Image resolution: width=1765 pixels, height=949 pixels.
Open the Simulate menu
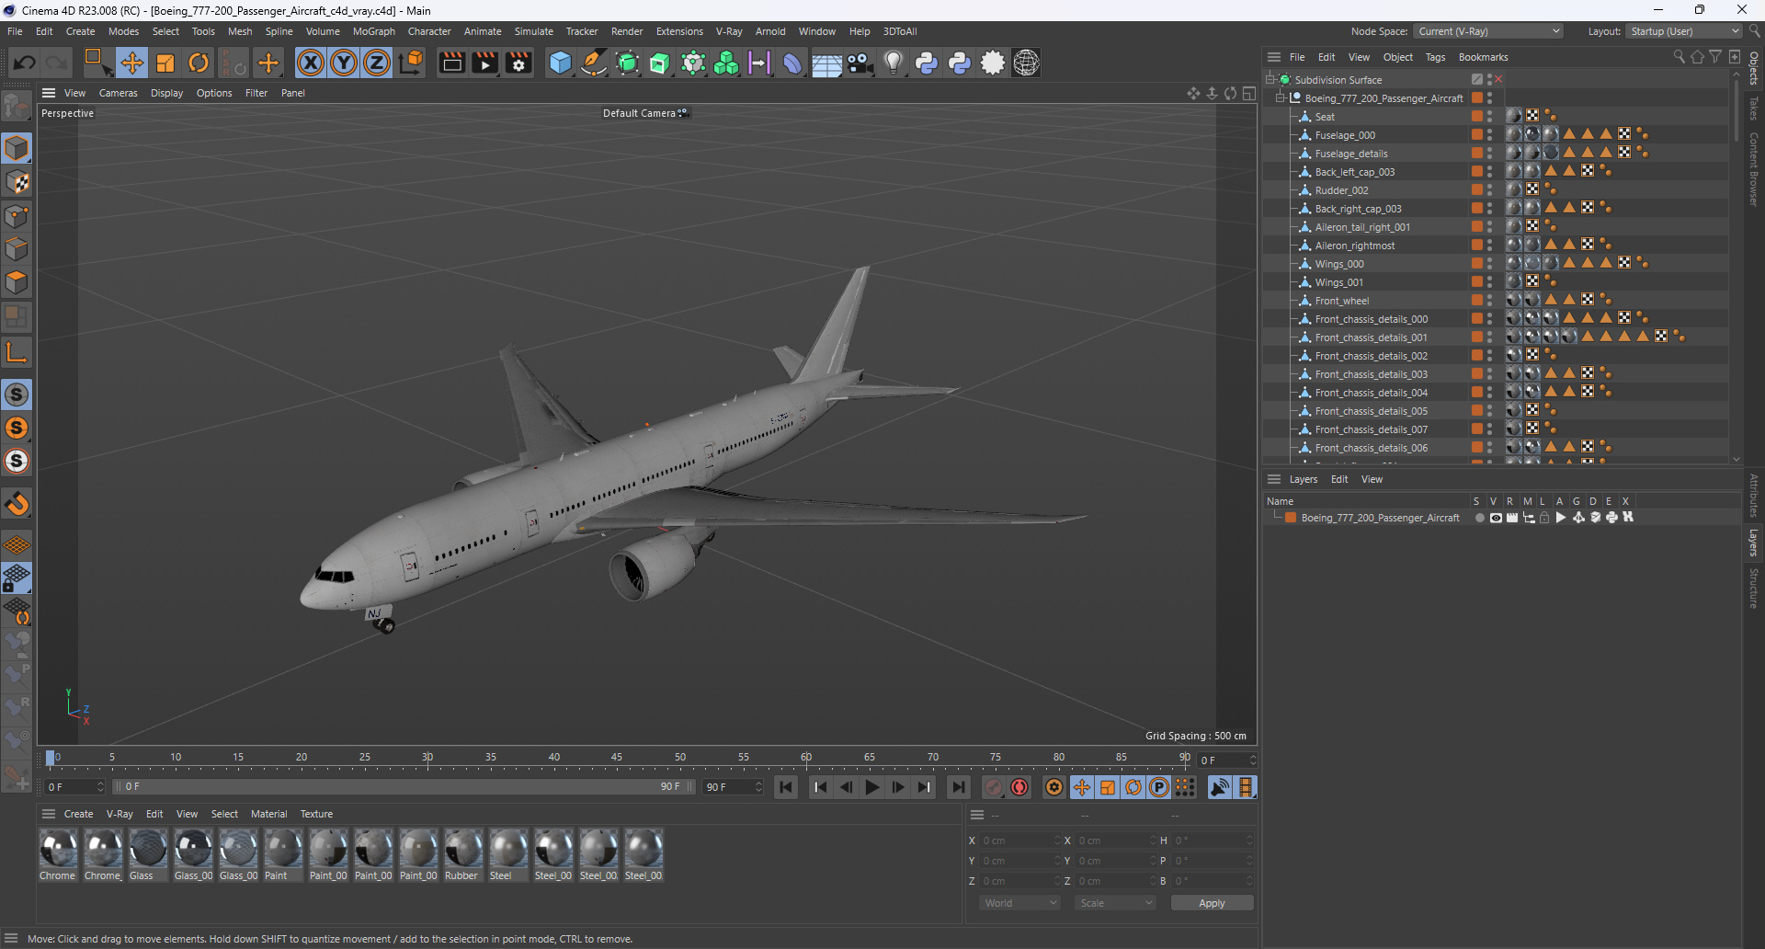point(533,31)
